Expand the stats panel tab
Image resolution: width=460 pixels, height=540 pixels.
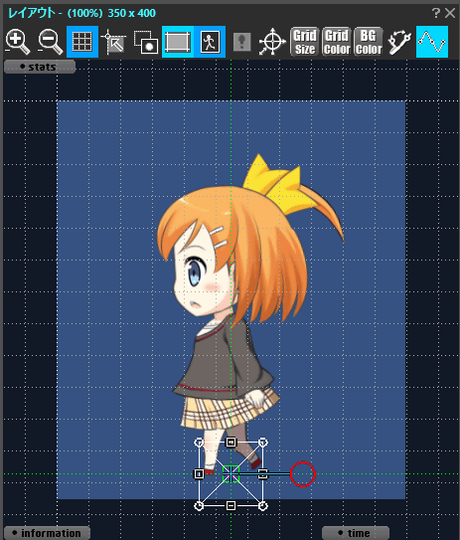click(x=40, y=67)
